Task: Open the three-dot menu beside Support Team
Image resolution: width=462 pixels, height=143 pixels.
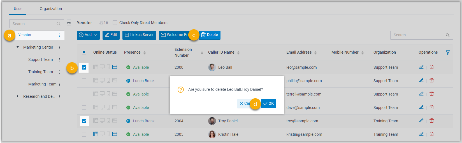Action: click(x=60, y=60)
